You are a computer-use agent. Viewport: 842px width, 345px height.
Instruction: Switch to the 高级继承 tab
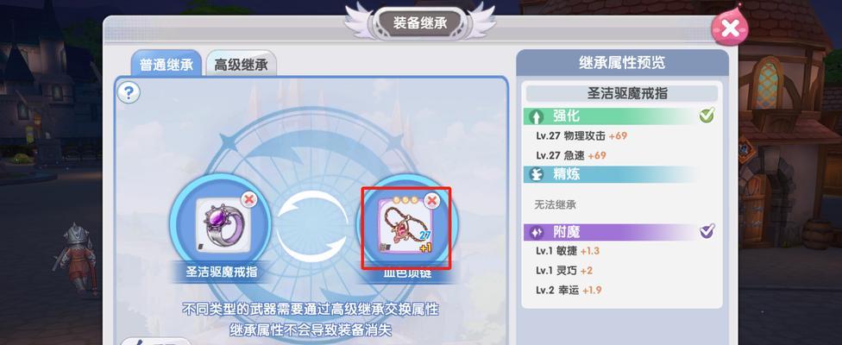(241, 65)
